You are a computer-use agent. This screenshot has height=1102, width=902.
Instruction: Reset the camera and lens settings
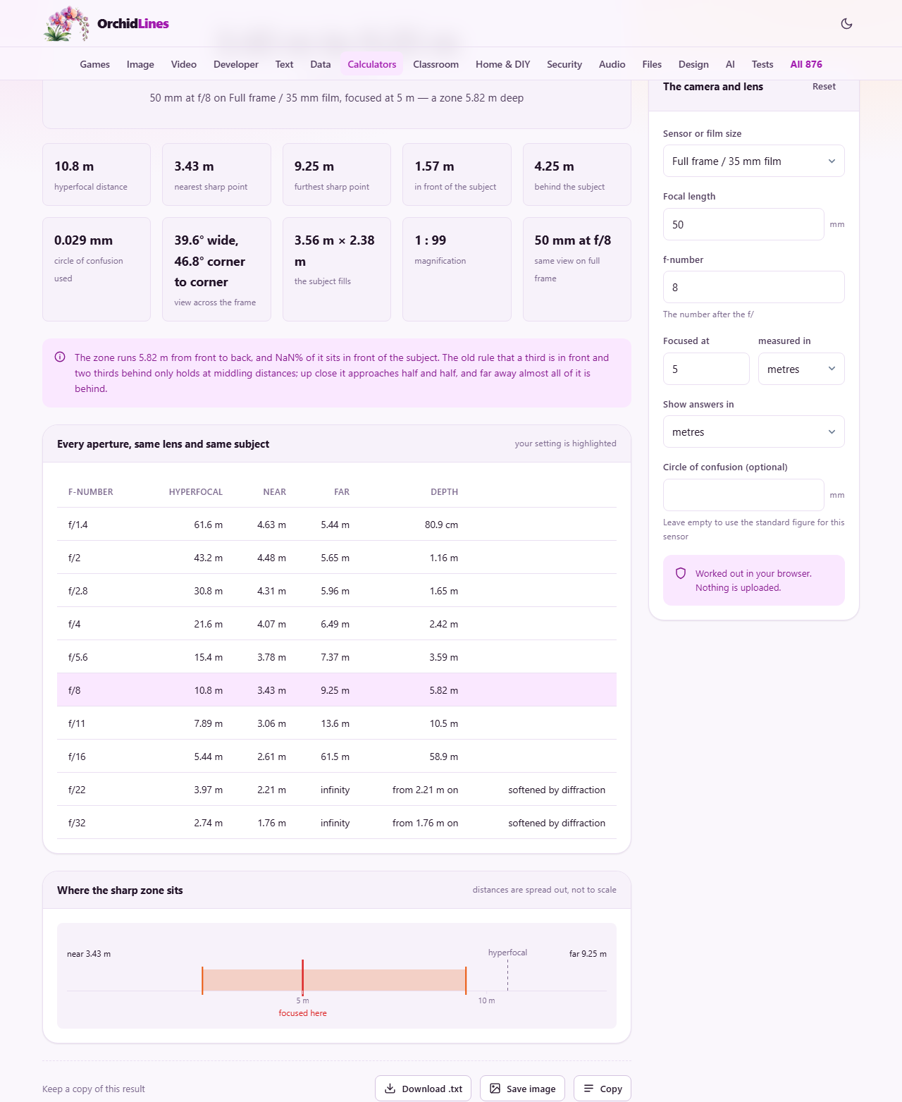point(824,87)
